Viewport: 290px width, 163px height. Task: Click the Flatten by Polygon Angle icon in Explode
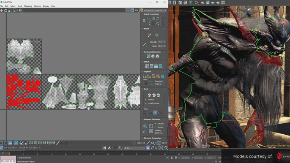149,76
